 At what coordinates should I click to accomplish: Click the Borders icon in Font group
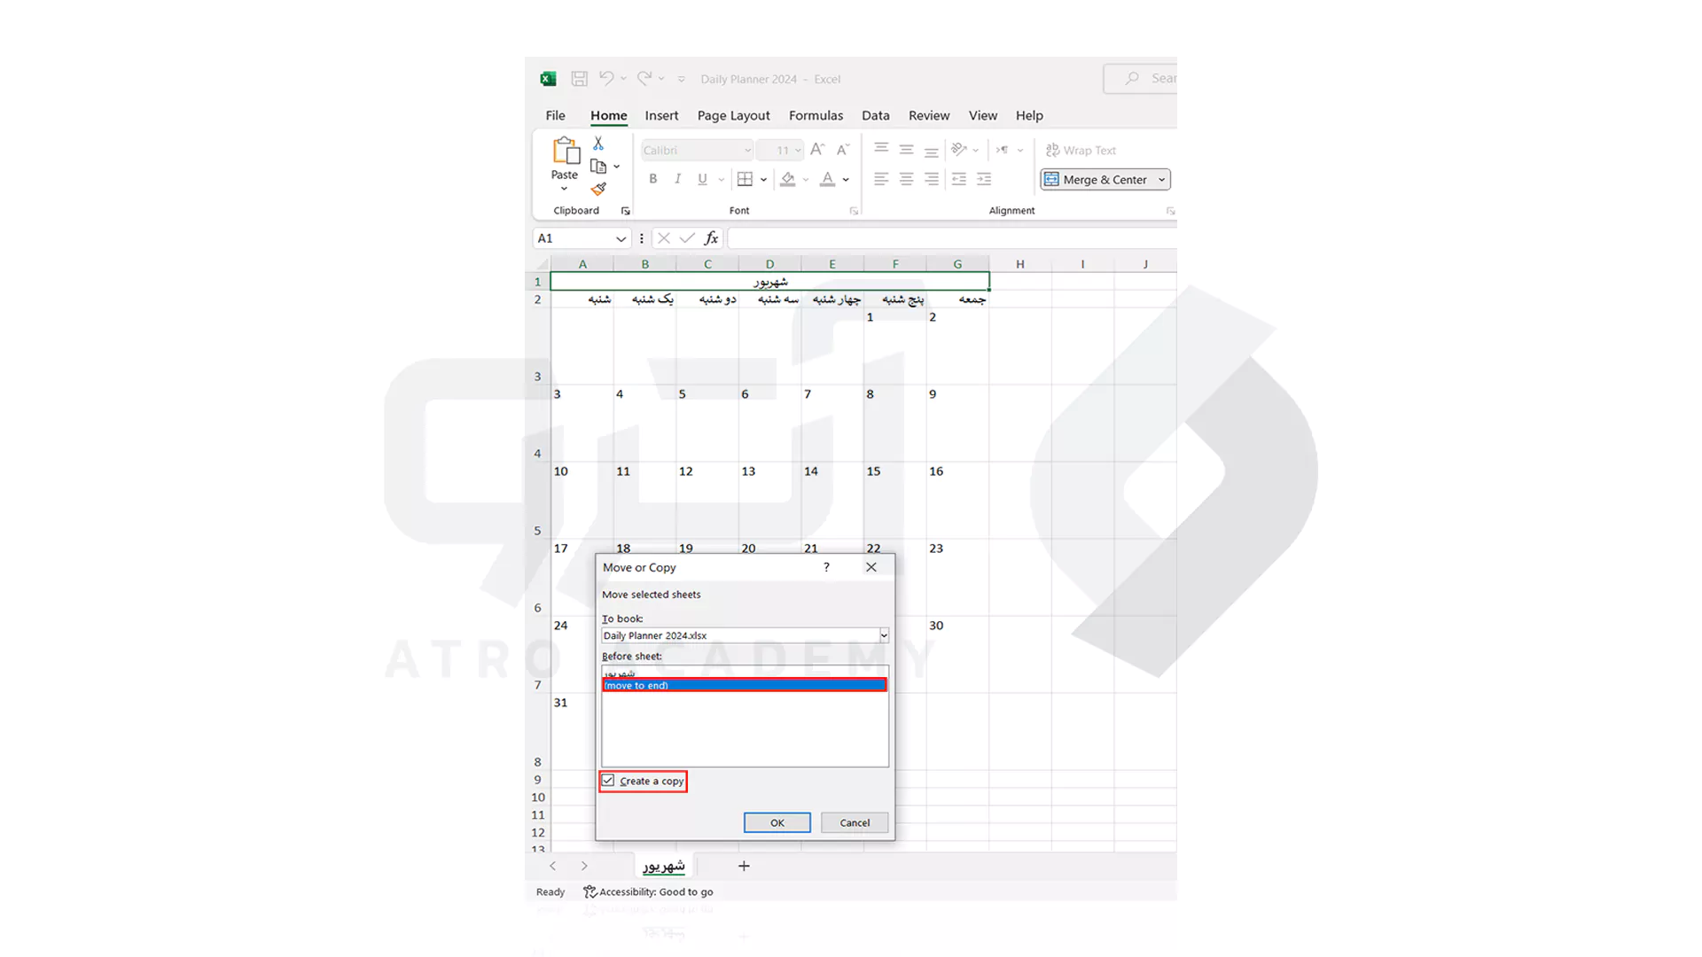click(x=746, y=179)
